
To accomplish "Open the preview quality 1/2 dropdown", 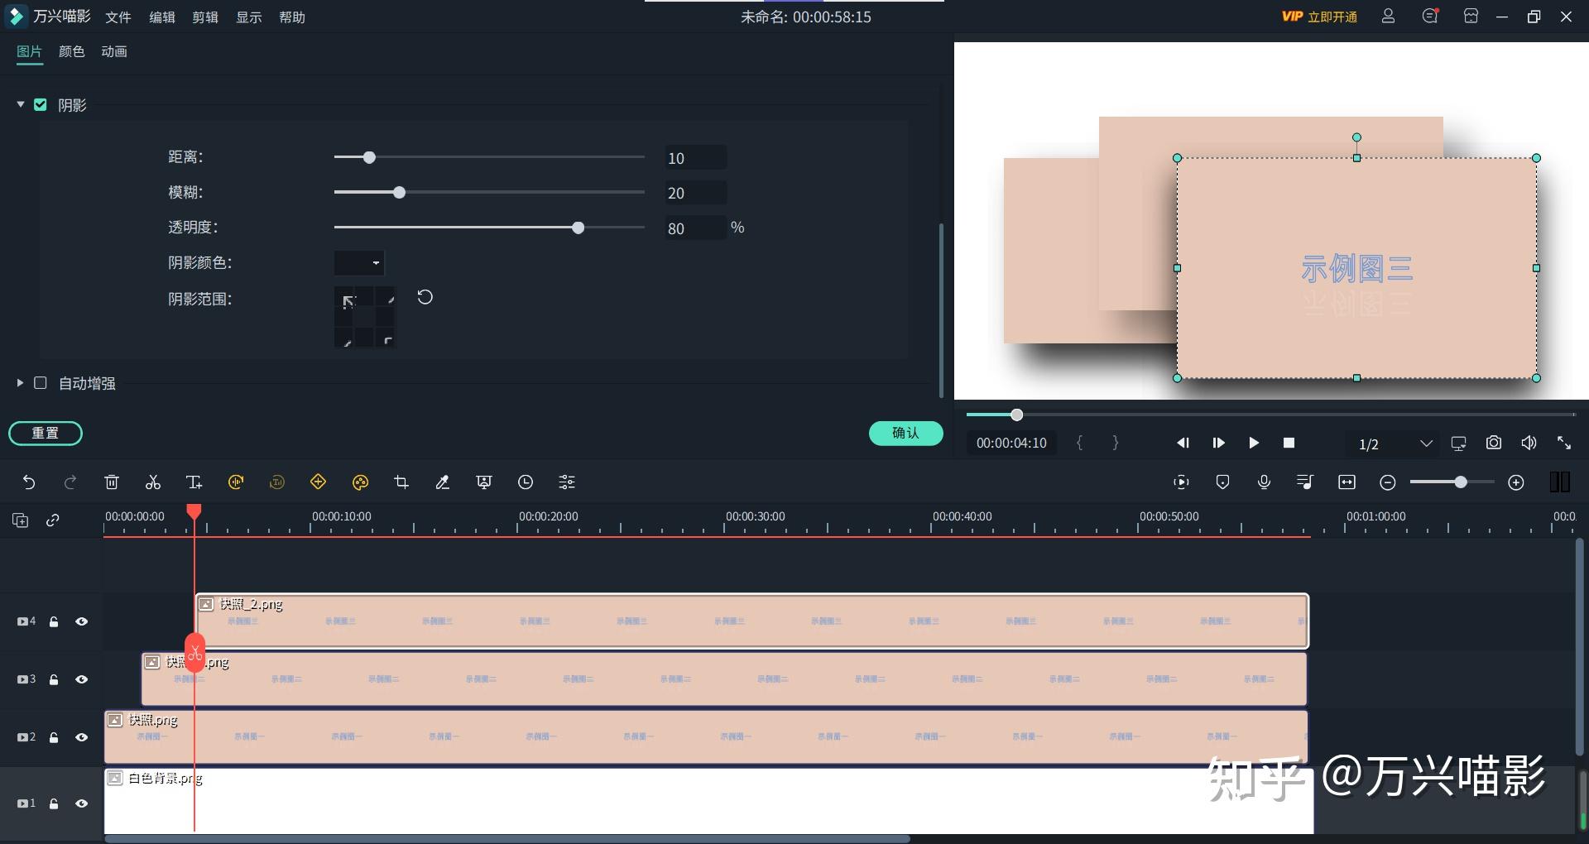I will (1395, 444).
